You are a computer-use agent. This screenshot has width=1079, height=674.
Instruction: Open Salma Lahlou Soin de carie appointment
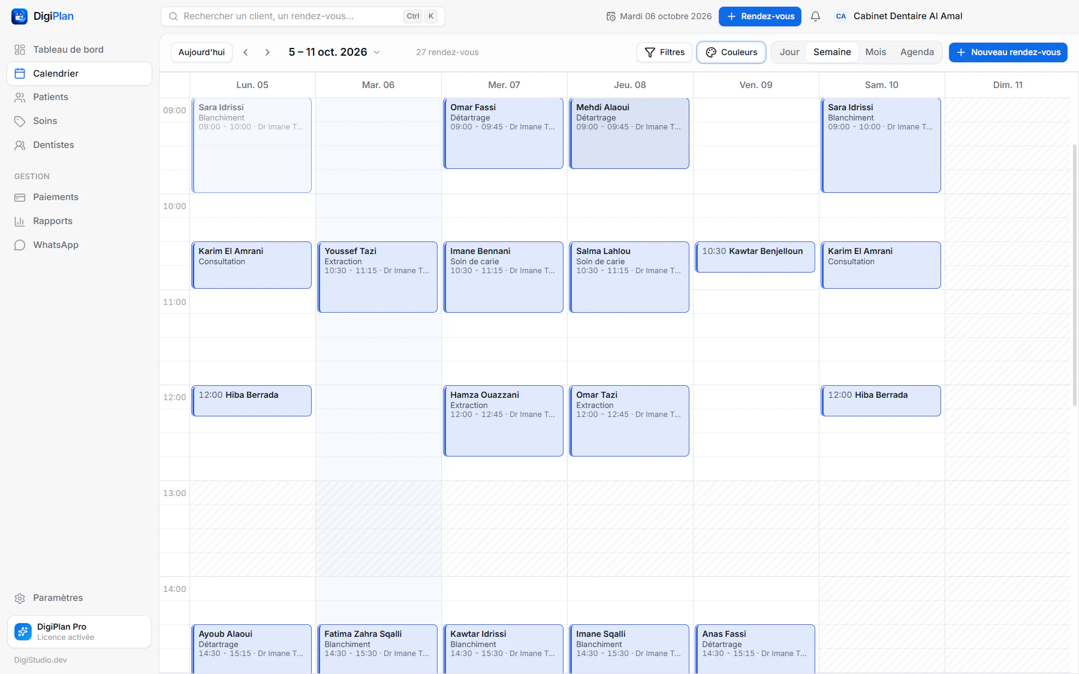click(629, 277)
